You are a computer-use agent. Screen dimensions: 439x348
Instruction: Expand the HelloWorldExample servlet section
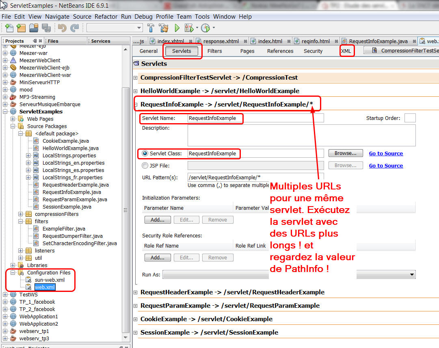pyautogui.click(x=136, y=91)
